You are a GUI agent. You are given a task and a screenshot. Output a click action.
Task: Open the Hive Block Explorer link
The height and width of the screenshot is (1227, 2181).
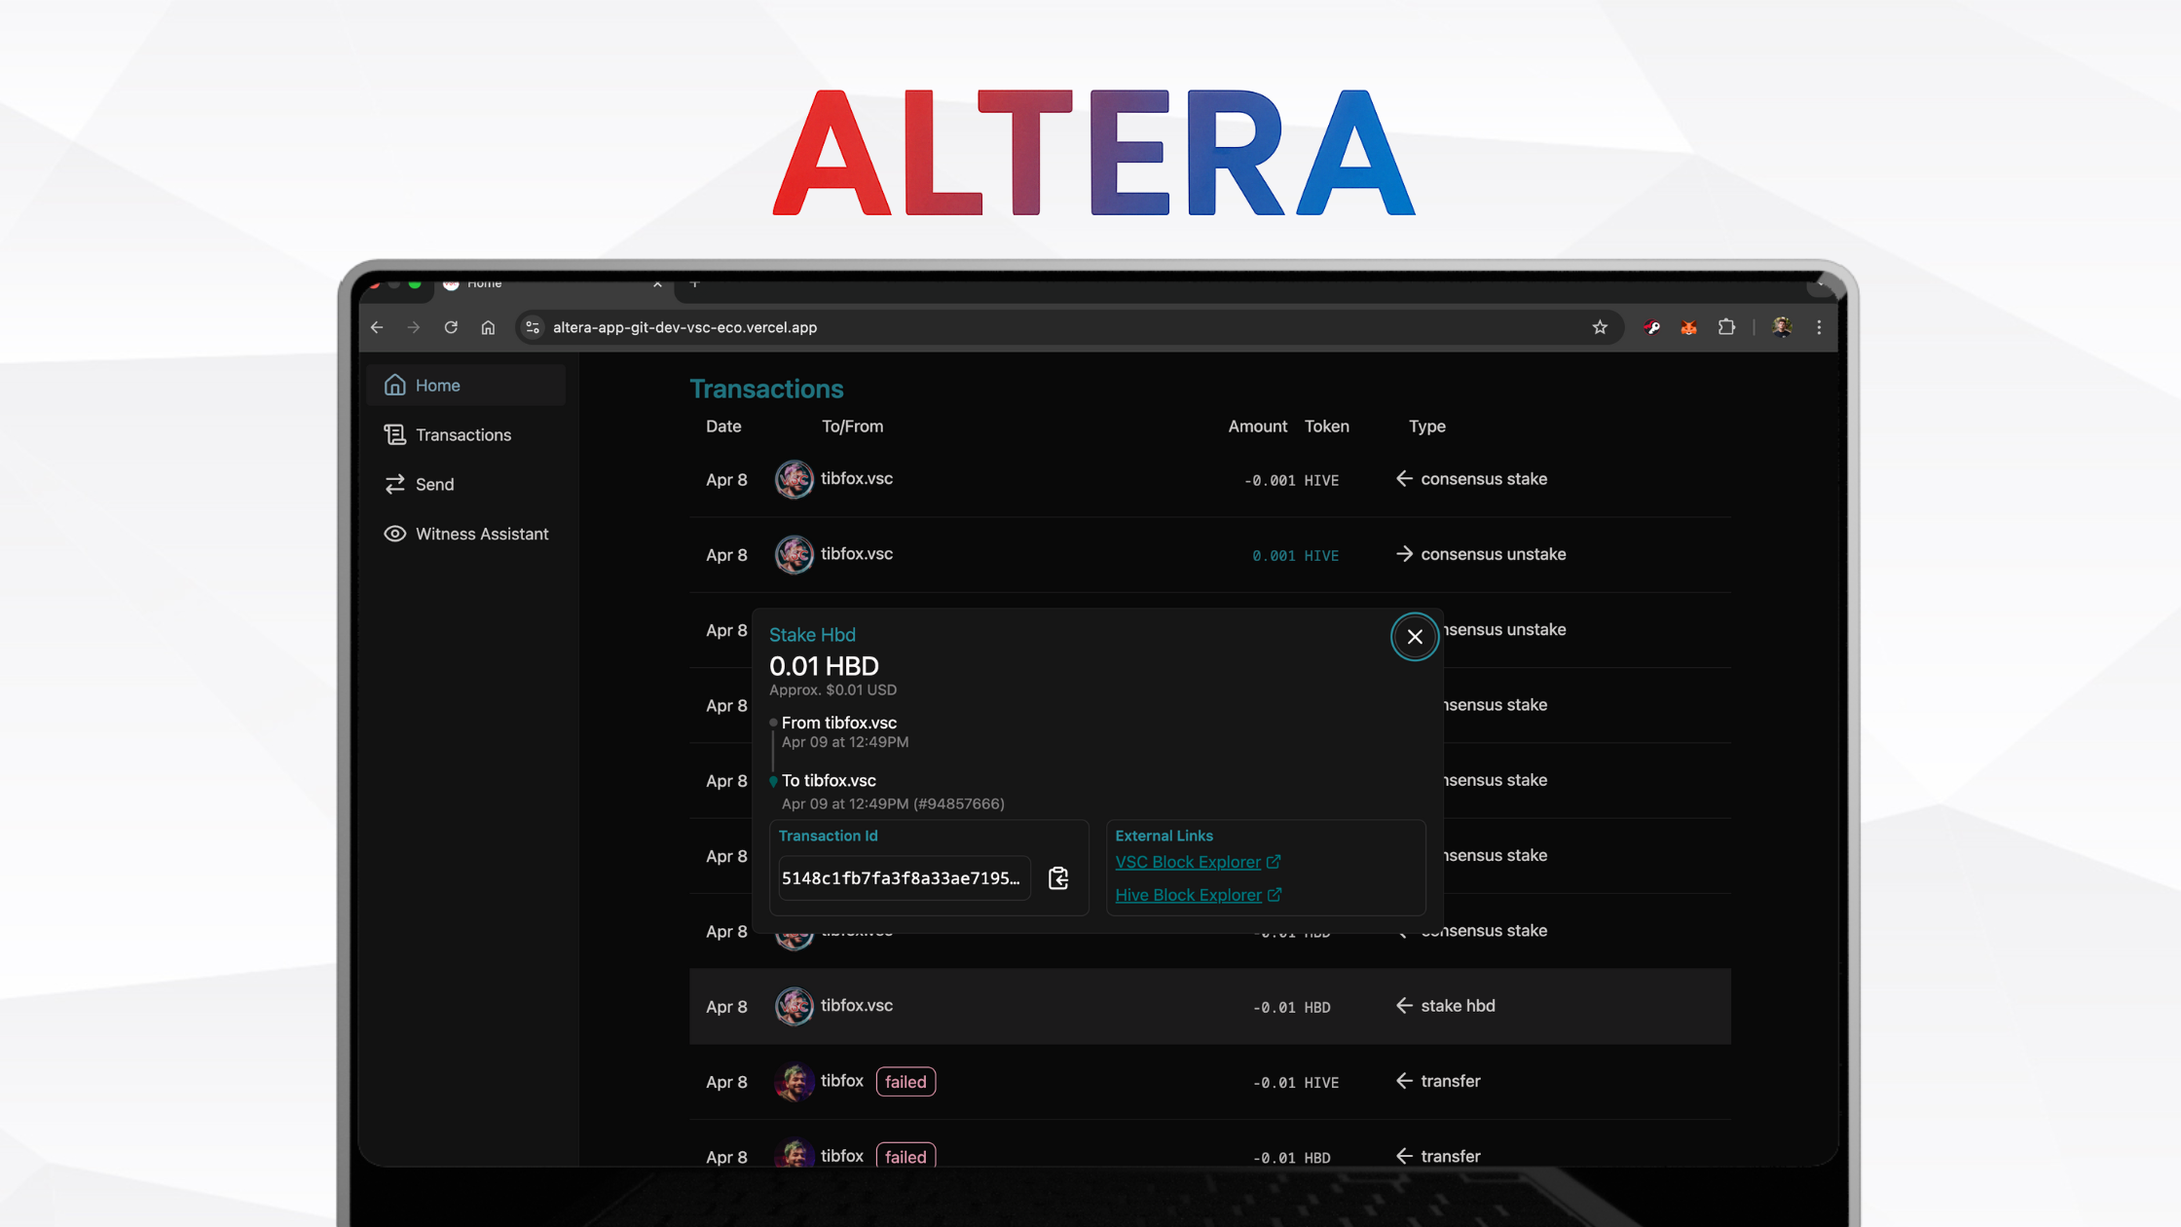click(x=1199, y=896)
